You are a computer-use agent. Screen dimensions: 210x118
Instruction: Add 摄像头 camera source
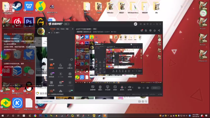tap(100, 88)
